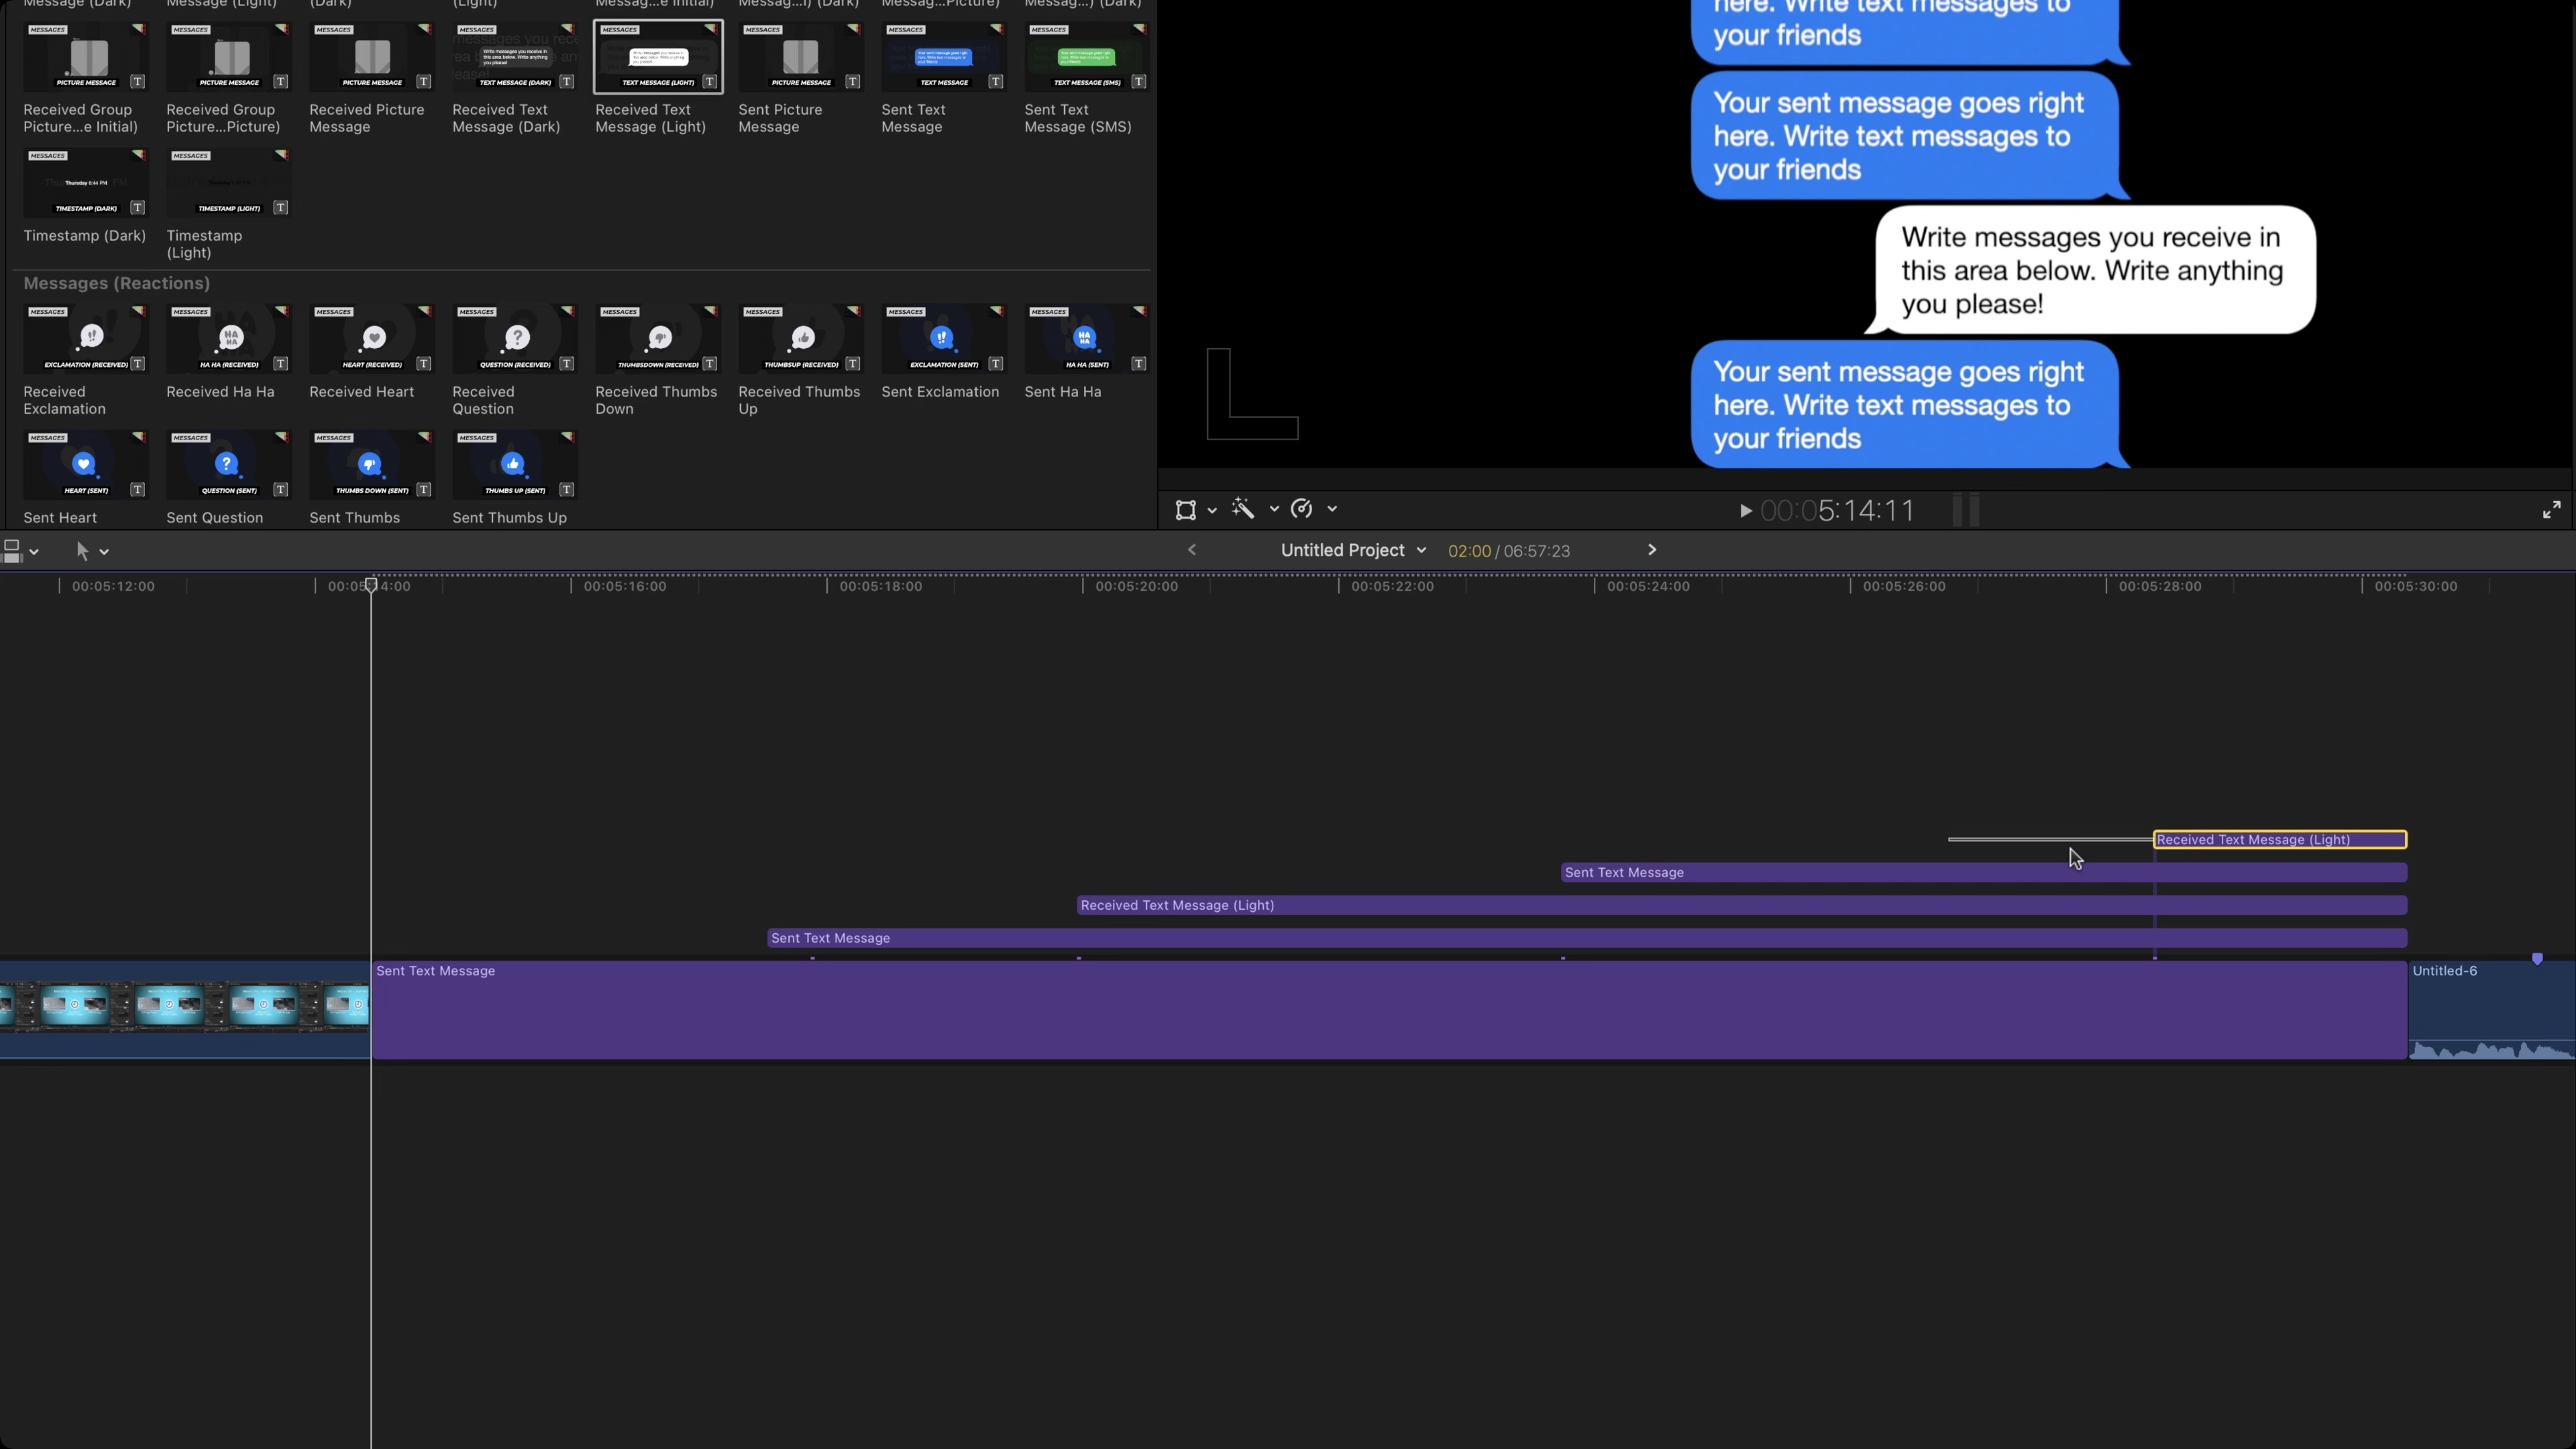Choose the Sent Thumbs Up reaction title
This screenshot has height=1449, width=2576.
[x=514, y=465]
